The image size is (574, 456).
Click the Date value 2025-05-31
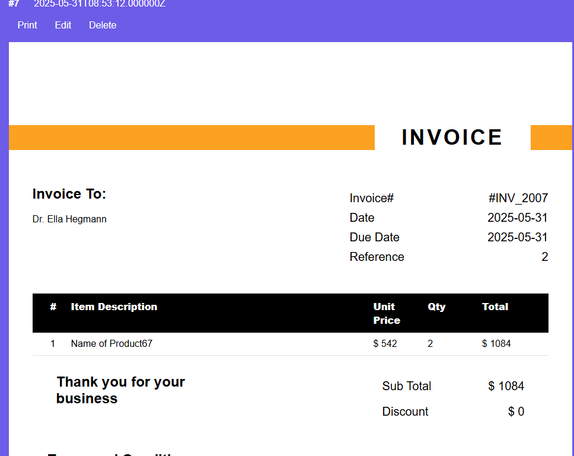(x=519, y=218)
